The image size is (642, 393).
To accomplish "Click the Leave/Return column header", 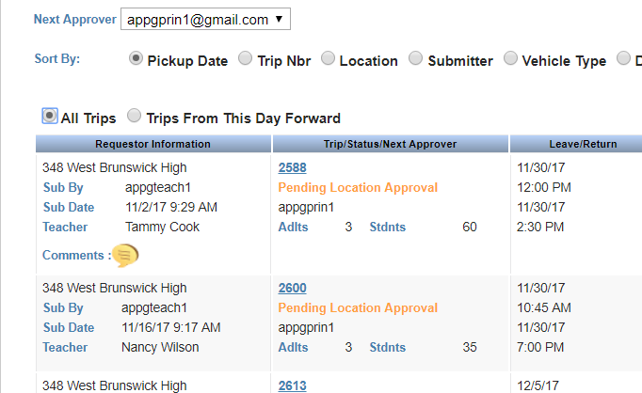I will (583, 144).
